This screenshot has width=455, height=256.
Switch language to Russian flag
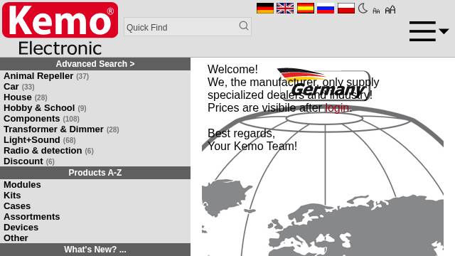(326, 9)
